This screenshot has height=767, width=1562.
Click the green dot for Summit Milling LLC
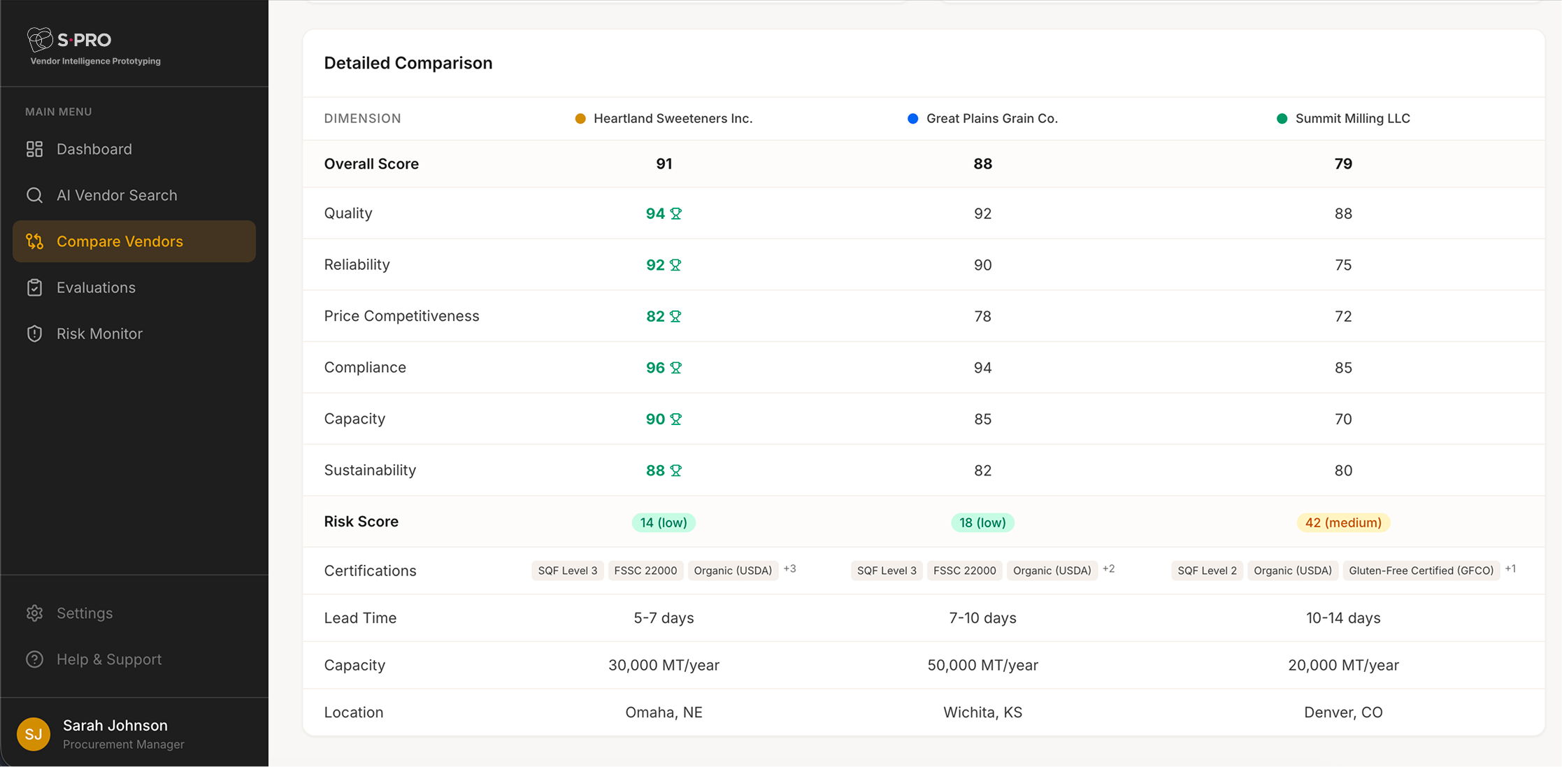point(1281,119)
